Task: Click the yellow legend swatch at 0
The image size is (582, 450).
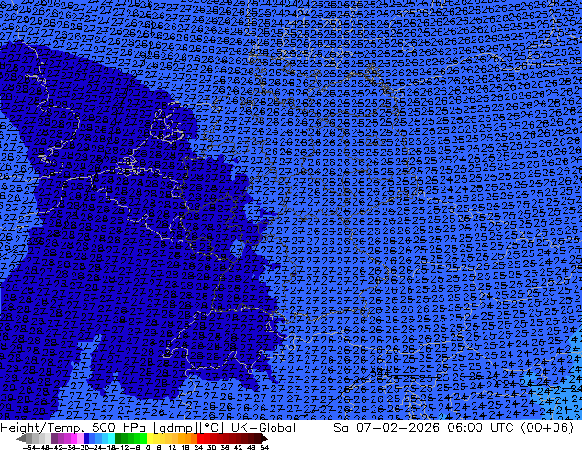Action: click(x=150, y=438)
